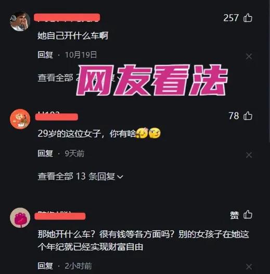Click the 78 like count
Viewport: 270px width, 274px height.
click(x=234, y=115)
